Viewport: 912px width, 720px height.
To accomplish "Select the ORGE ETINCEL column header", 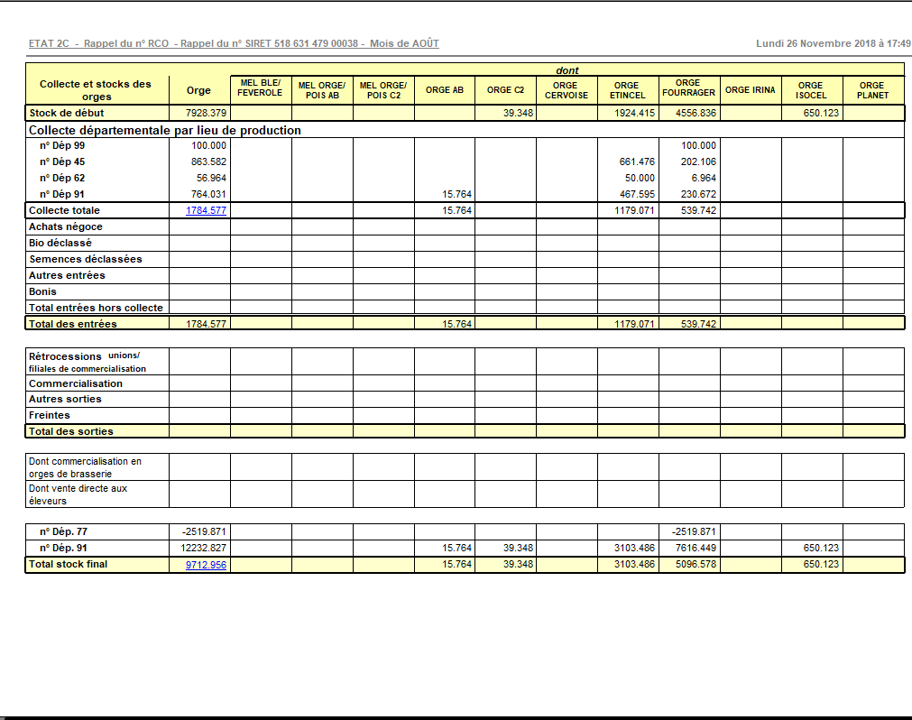I will 627,90.
